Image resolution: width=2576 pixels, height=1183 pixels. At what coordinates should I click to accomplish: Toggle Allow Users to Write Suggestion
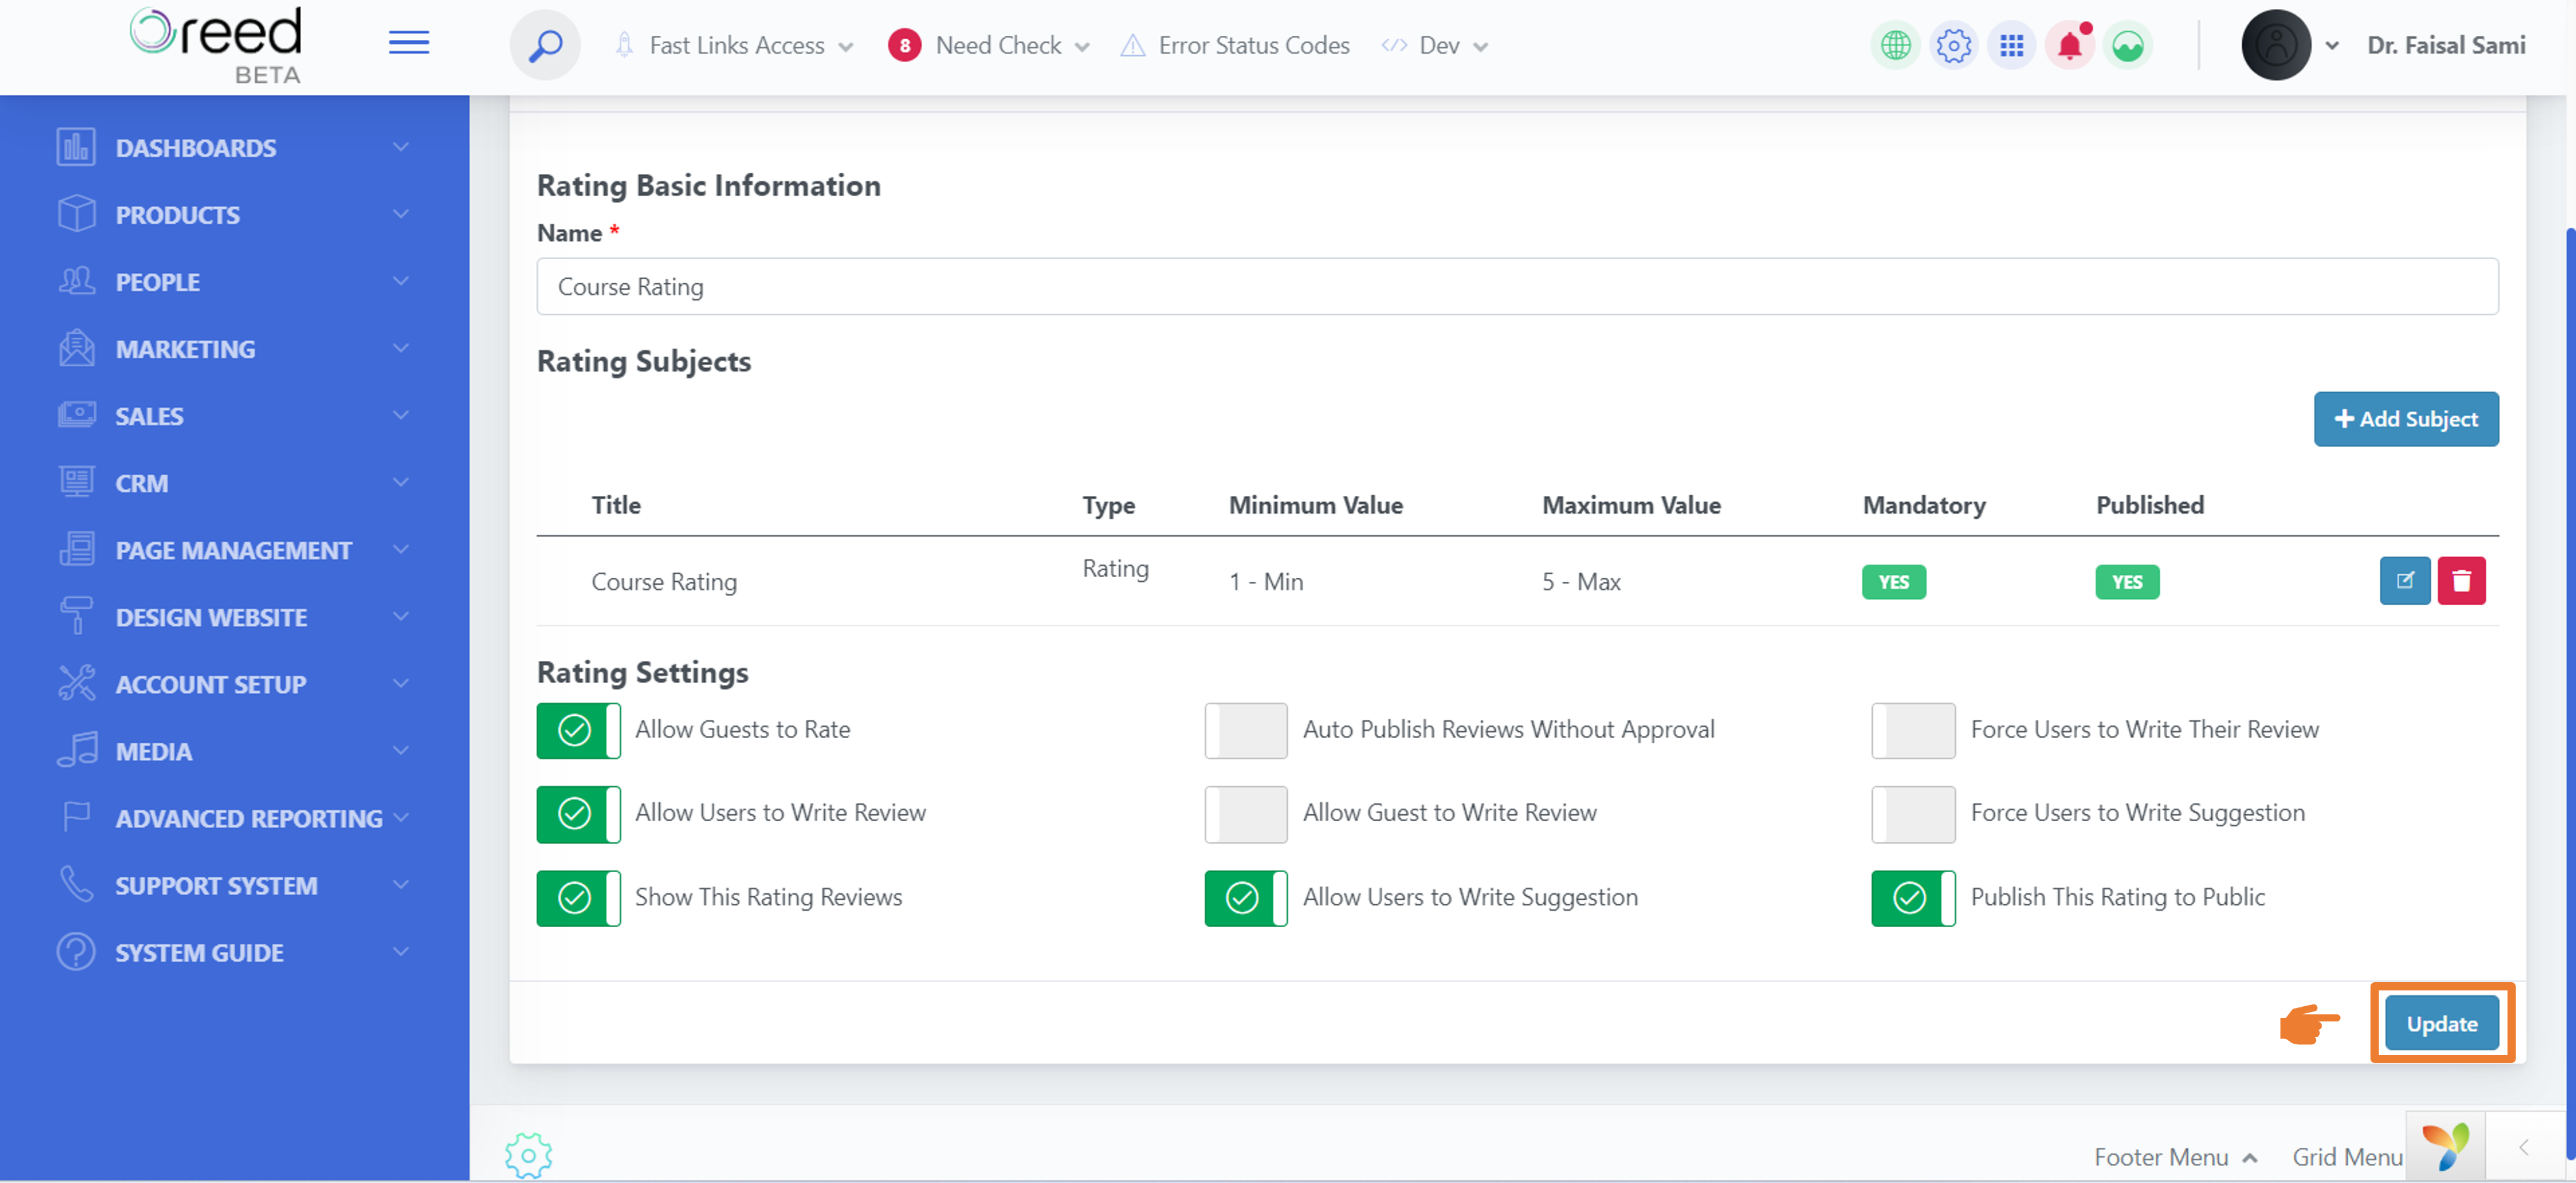pos(1246,897)
